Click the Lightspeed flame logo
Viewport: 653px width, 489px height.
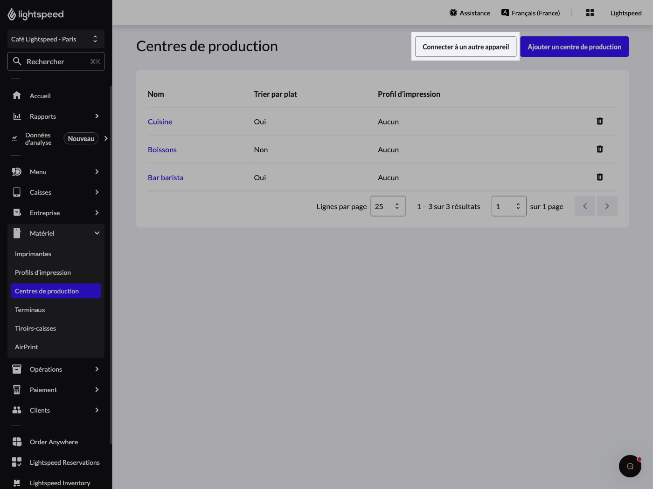click(12, 14)
